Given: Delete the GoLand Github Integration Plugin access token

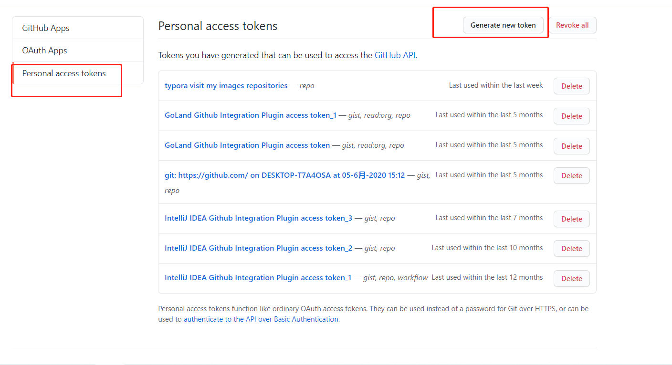Looking at the screenshot, I should click(x=571, y=146).
